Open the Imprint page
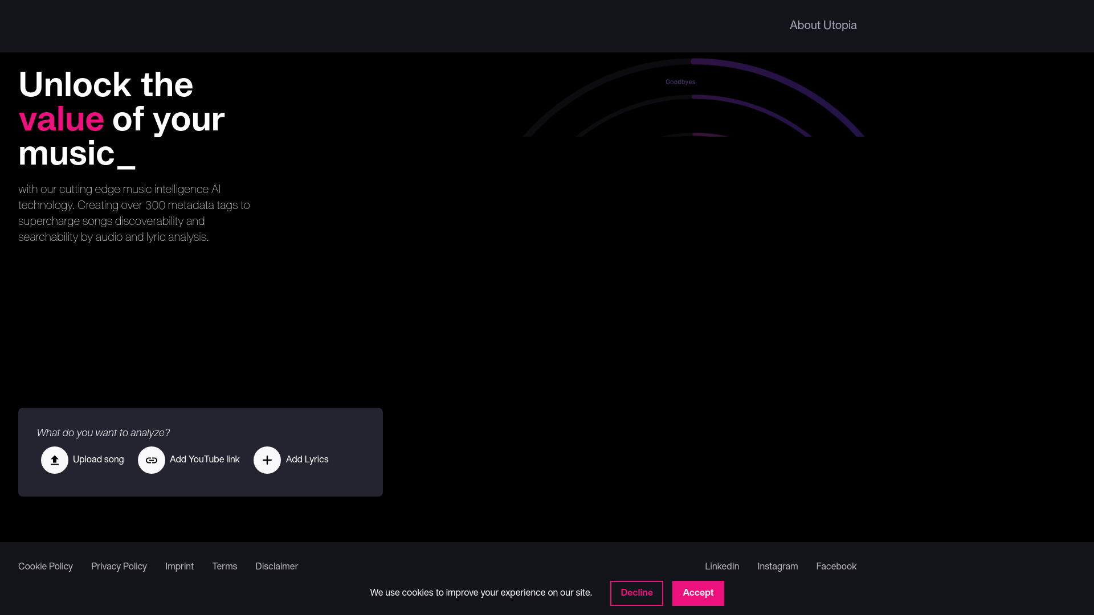 coord(179,566)
